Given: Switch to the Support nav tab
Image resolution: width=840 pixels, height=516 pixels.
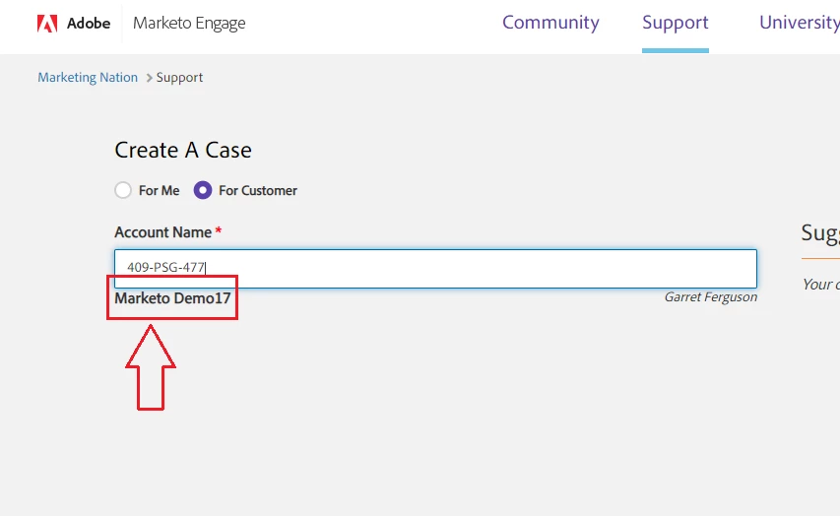Looking at the screenshot, I should click(x=675, y=22).
